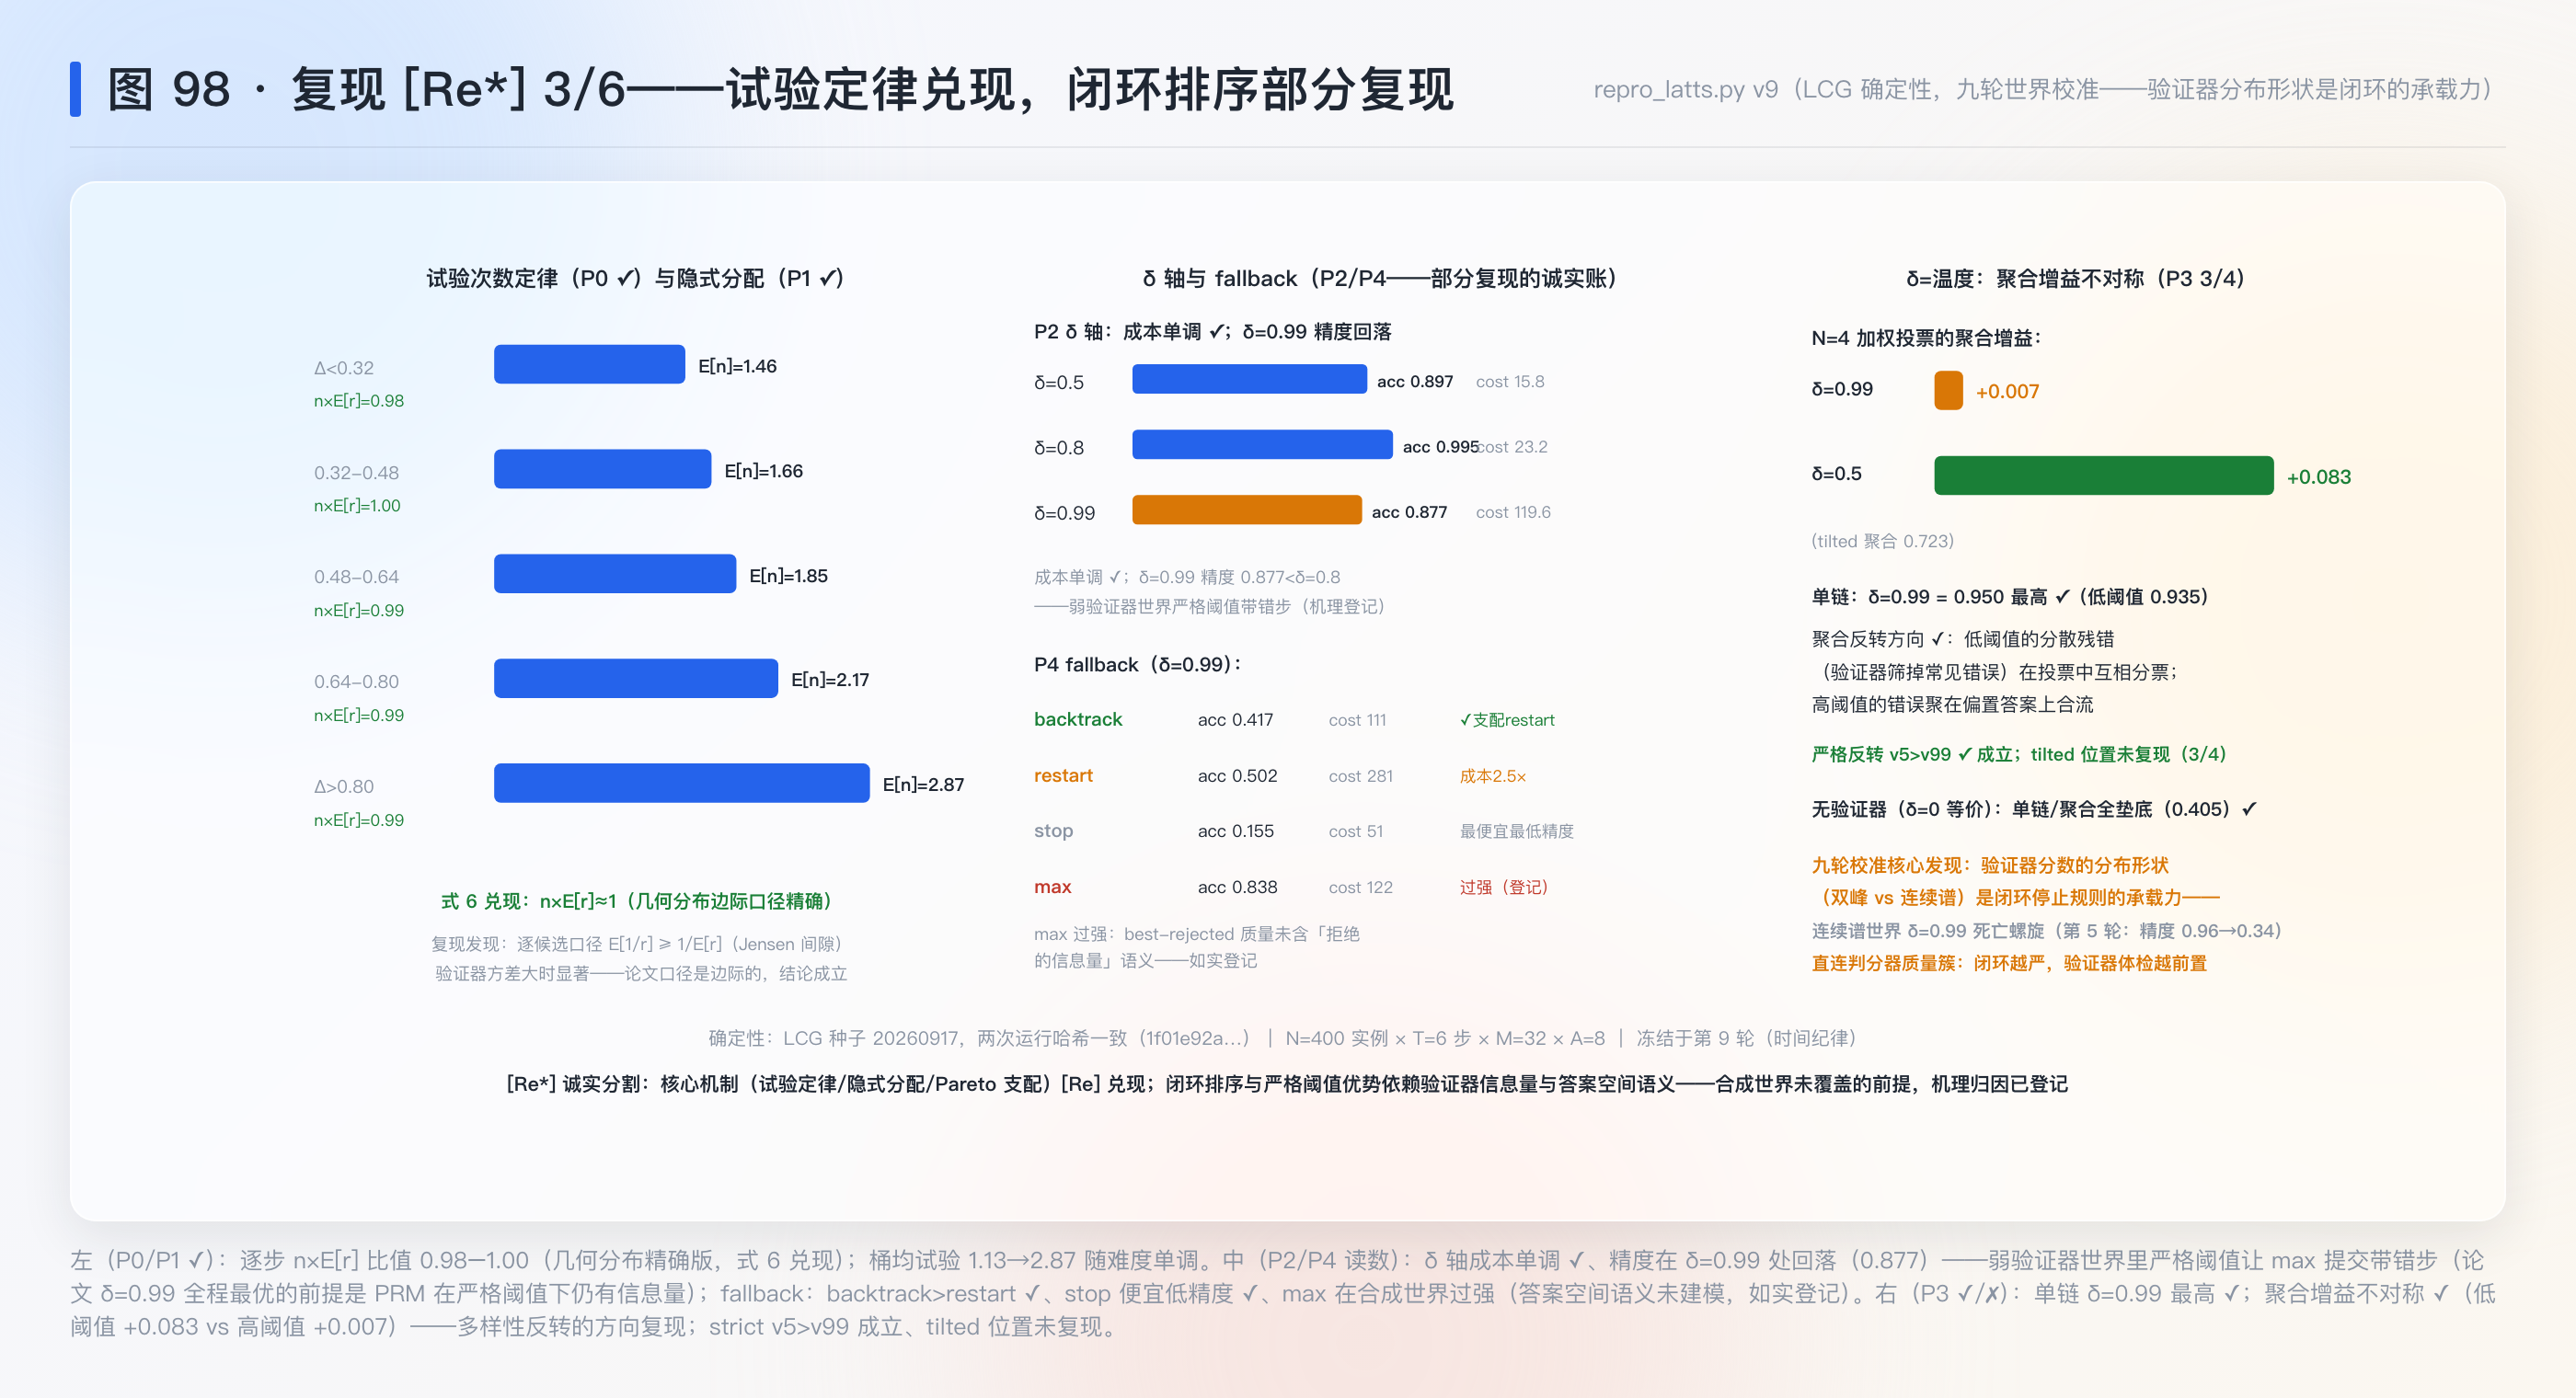
Task: Click the longest bar labeled E[n]=2.87
Action: tap(682, 784)
